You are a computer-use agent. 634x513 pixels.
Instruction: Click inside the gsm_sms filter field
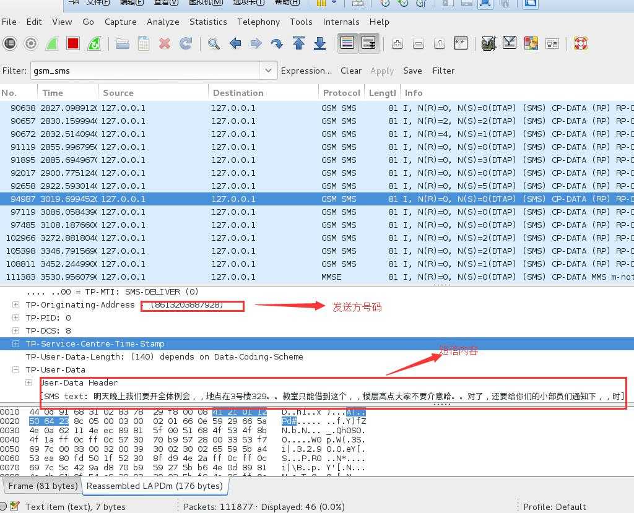pyautogui.click(x=145, y=71)
